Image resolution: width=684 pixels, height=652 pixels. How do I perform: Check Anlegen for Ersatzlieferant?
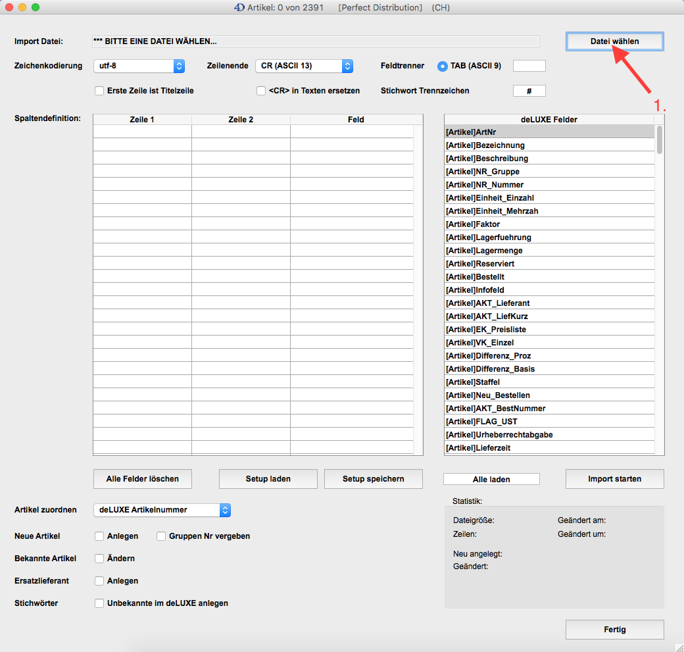(100, 581)
